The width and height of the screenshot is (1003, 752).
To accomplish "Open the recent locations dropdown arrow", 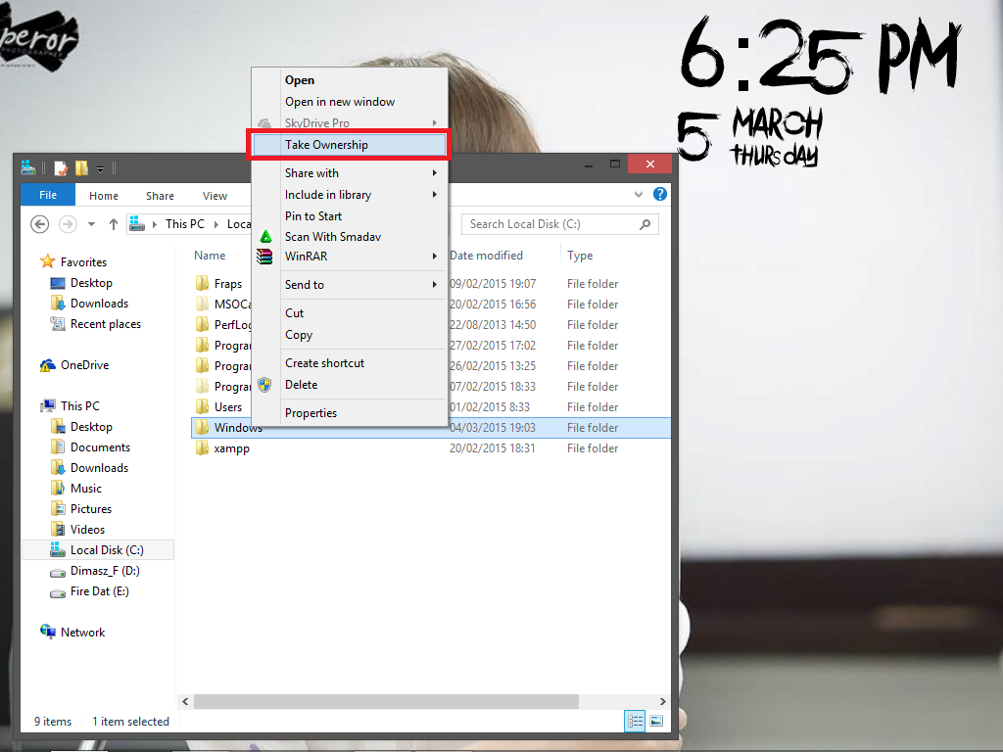I will [x=91, y=224].
